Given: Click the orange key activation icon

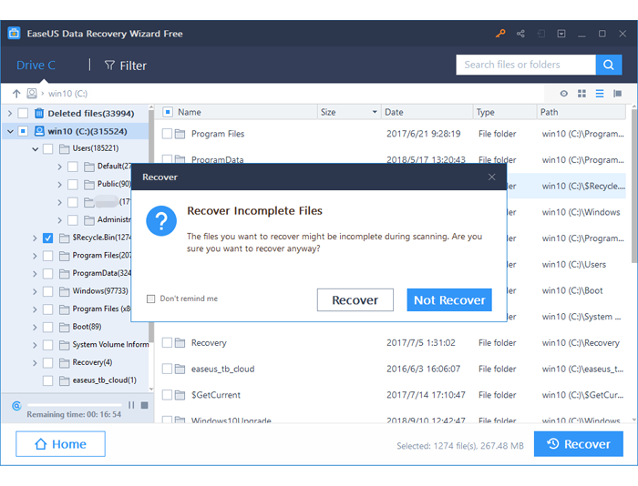Looking at the screenshot, I should 500,34.
